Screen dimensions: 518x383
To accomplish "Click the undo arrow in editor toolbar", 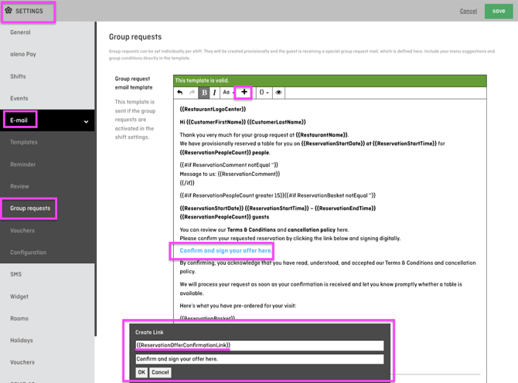I will pos(180,93).
